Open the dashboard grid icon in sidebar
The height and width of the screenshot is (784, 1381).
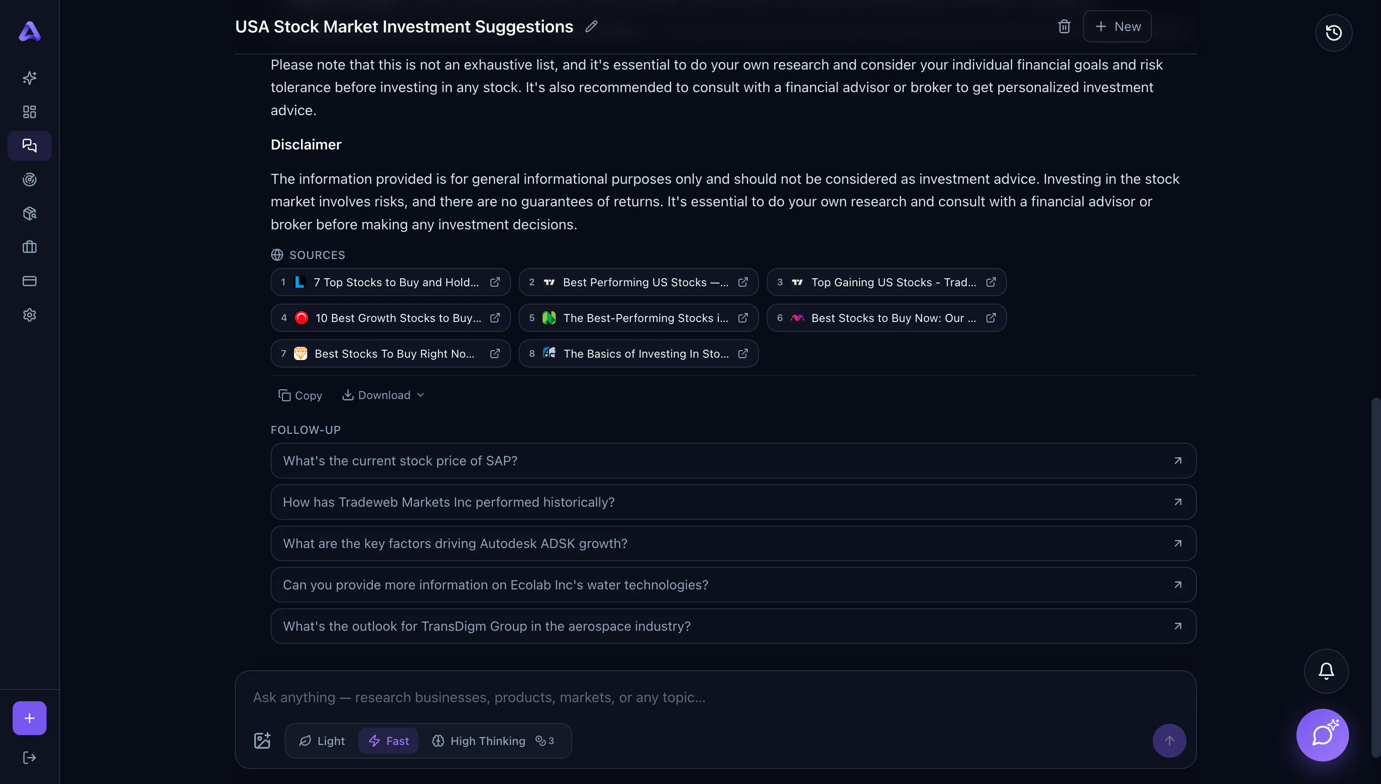30,112
